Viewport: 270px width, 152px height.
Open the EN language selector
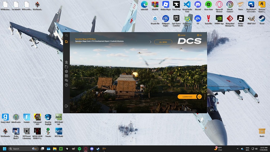coord(200,35)
